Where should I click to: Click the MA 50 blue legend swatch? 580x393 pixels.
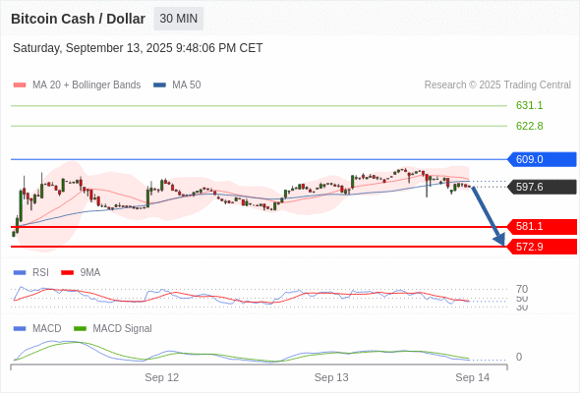pos(159,85)
